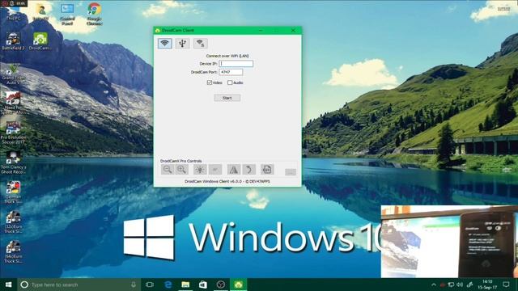Viewport: 518px width, 291px height.
Task: Select the Need for Speed desktop icon
Action: click(13, 103)
